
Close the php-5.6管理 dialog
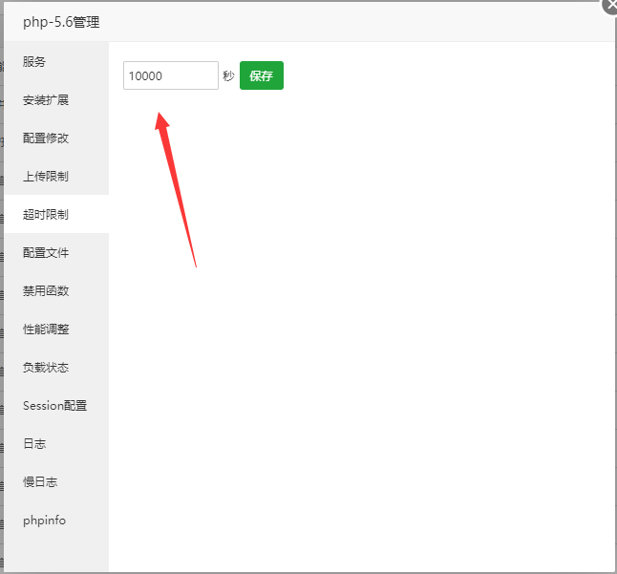point(610,6)
